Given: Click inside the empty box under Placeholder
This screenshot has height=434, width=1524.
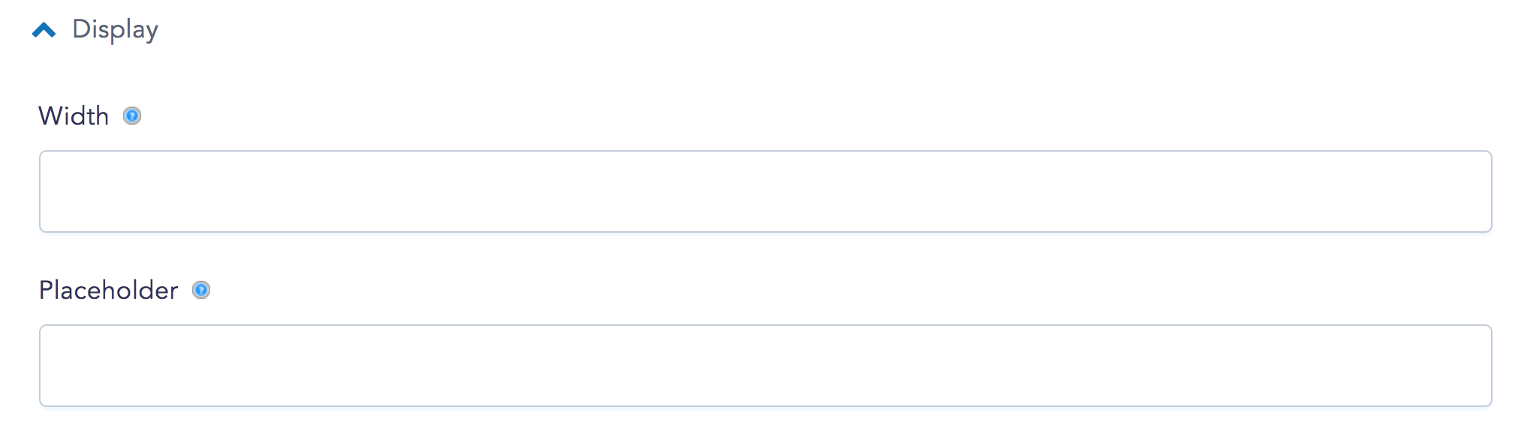Looking at the screenshot, I should click(x=765, y=366).
